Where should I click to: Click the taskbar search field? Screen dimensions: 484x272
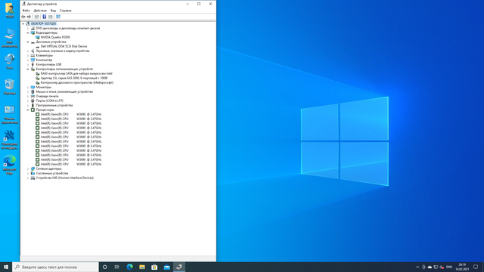coord(55,267)
